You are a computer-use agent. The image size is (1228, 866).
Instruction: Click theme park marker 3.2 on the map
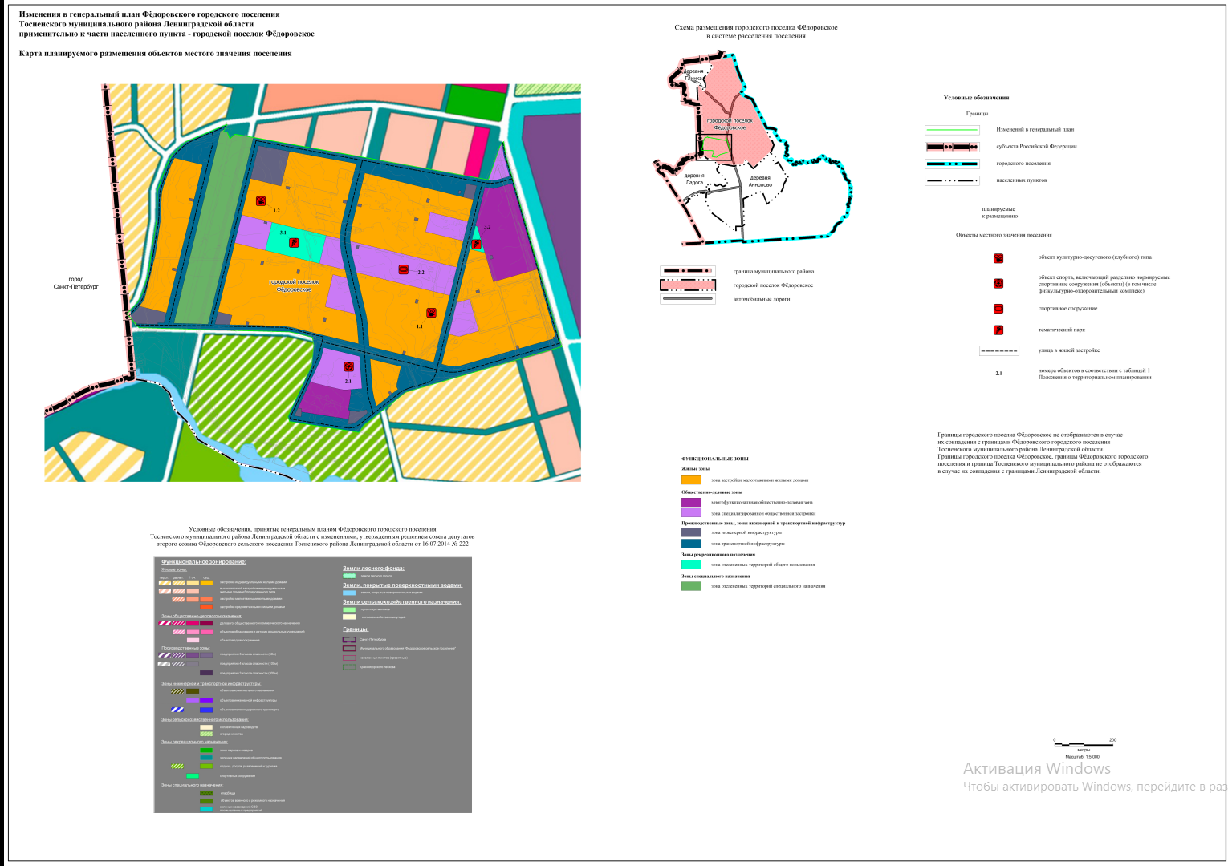click(477, 243)
